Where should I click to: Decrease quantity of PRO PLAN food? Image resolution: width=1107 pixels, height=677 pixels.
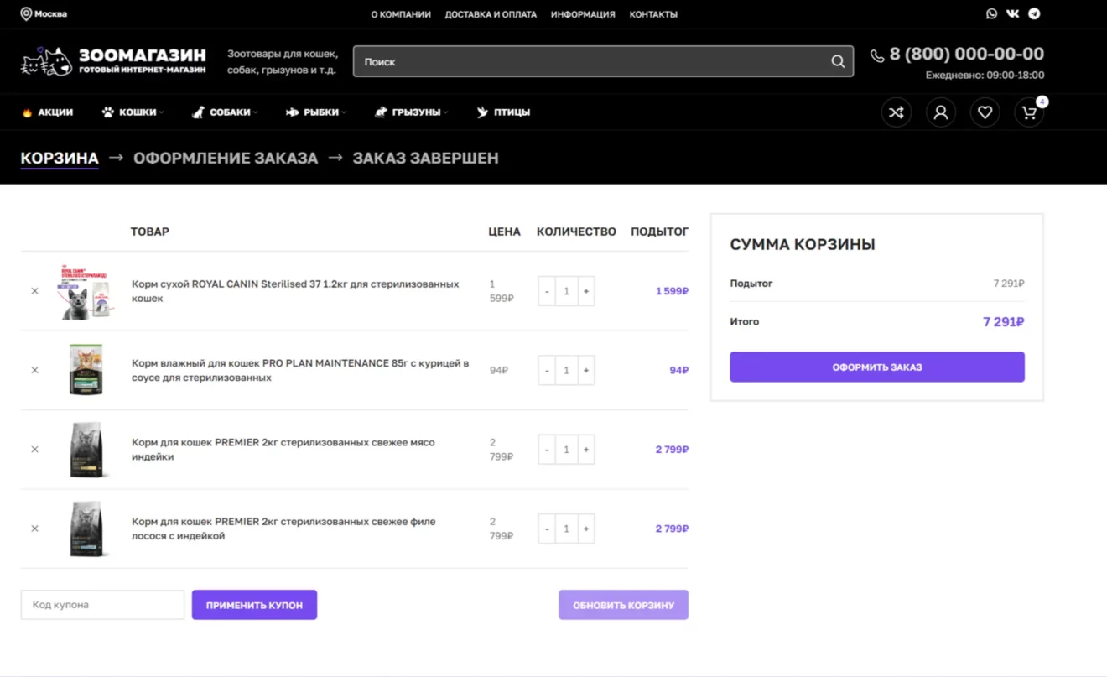point(547,370)
